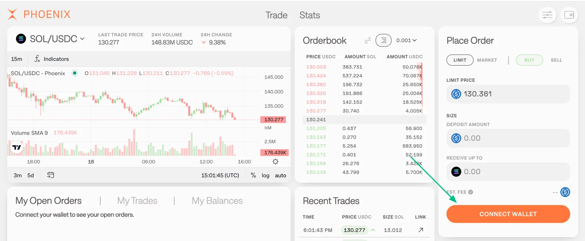Switch to the SELL side
This screenshot has height=241, width=585.
coord(556,60)
